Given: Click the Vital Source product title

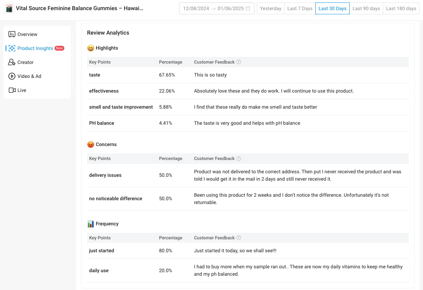Looking at the screenshot, I should pyautogui.click(x=80, y=8).
